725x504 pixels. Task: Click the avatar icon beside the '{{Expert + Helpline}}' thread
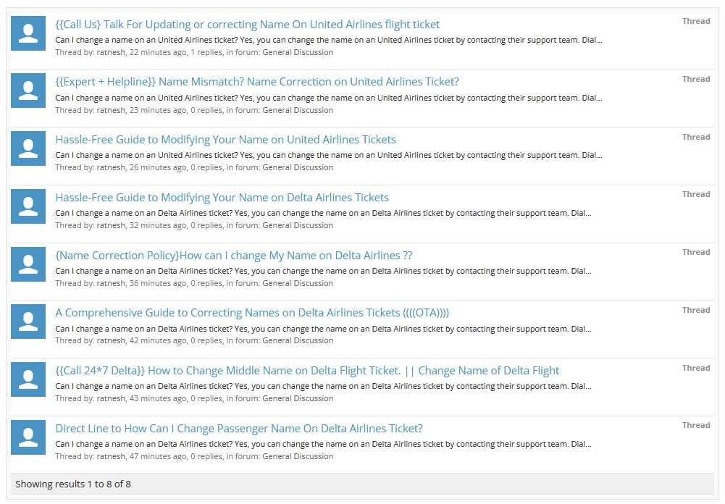pos(28,91)
